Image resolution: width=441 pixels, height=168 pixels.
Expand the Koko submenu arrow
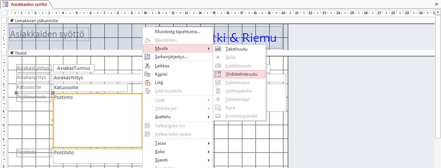coord(209,152)
